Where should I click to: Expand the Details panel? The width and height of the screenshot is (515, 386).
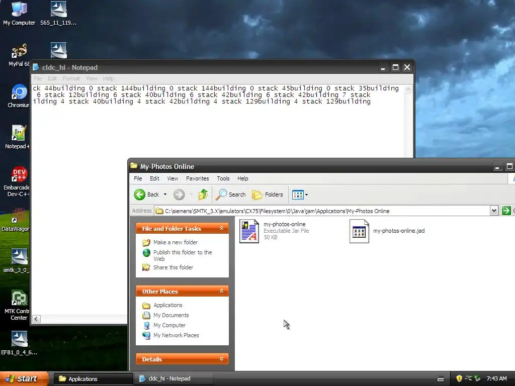pos(221,359)
